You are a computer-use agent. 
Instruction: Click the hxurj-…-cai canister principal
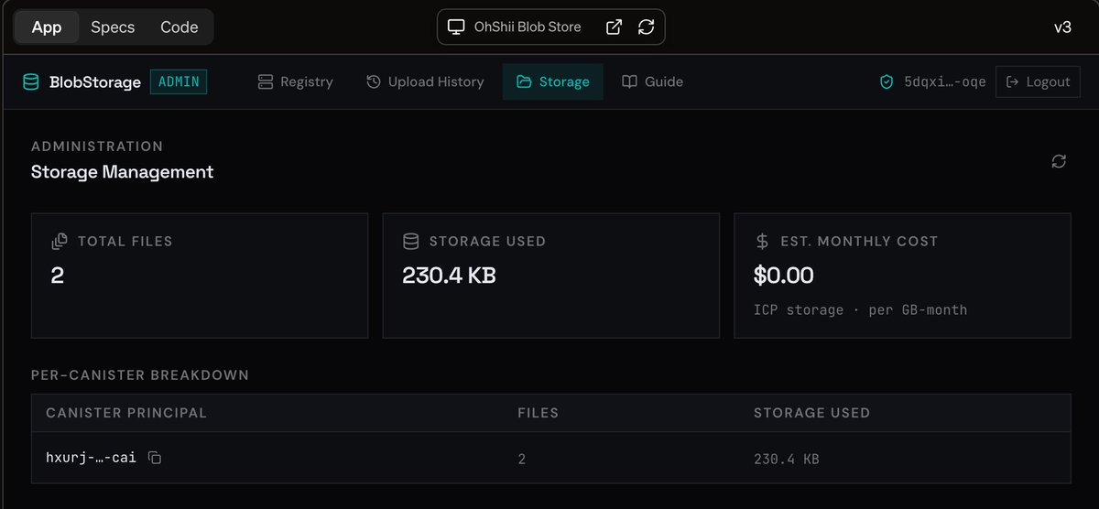coord(91,458)
